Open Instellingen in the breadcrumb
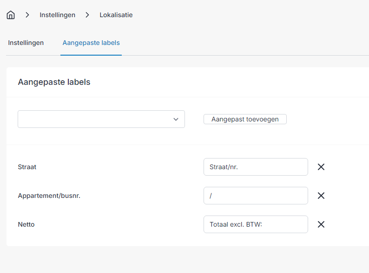This screenshot has width=369, height=273. (x=58, y=15)
